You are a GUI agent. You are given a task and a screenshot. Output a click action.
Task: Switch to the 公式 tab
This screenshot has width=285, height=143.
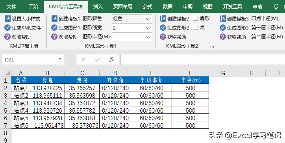148,7
